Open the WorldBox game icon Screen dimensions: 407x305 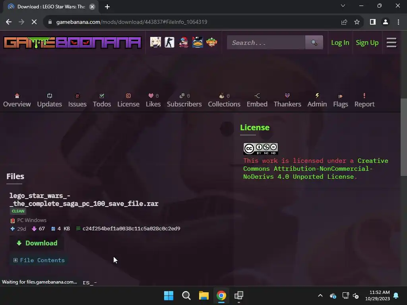point(211,42)
